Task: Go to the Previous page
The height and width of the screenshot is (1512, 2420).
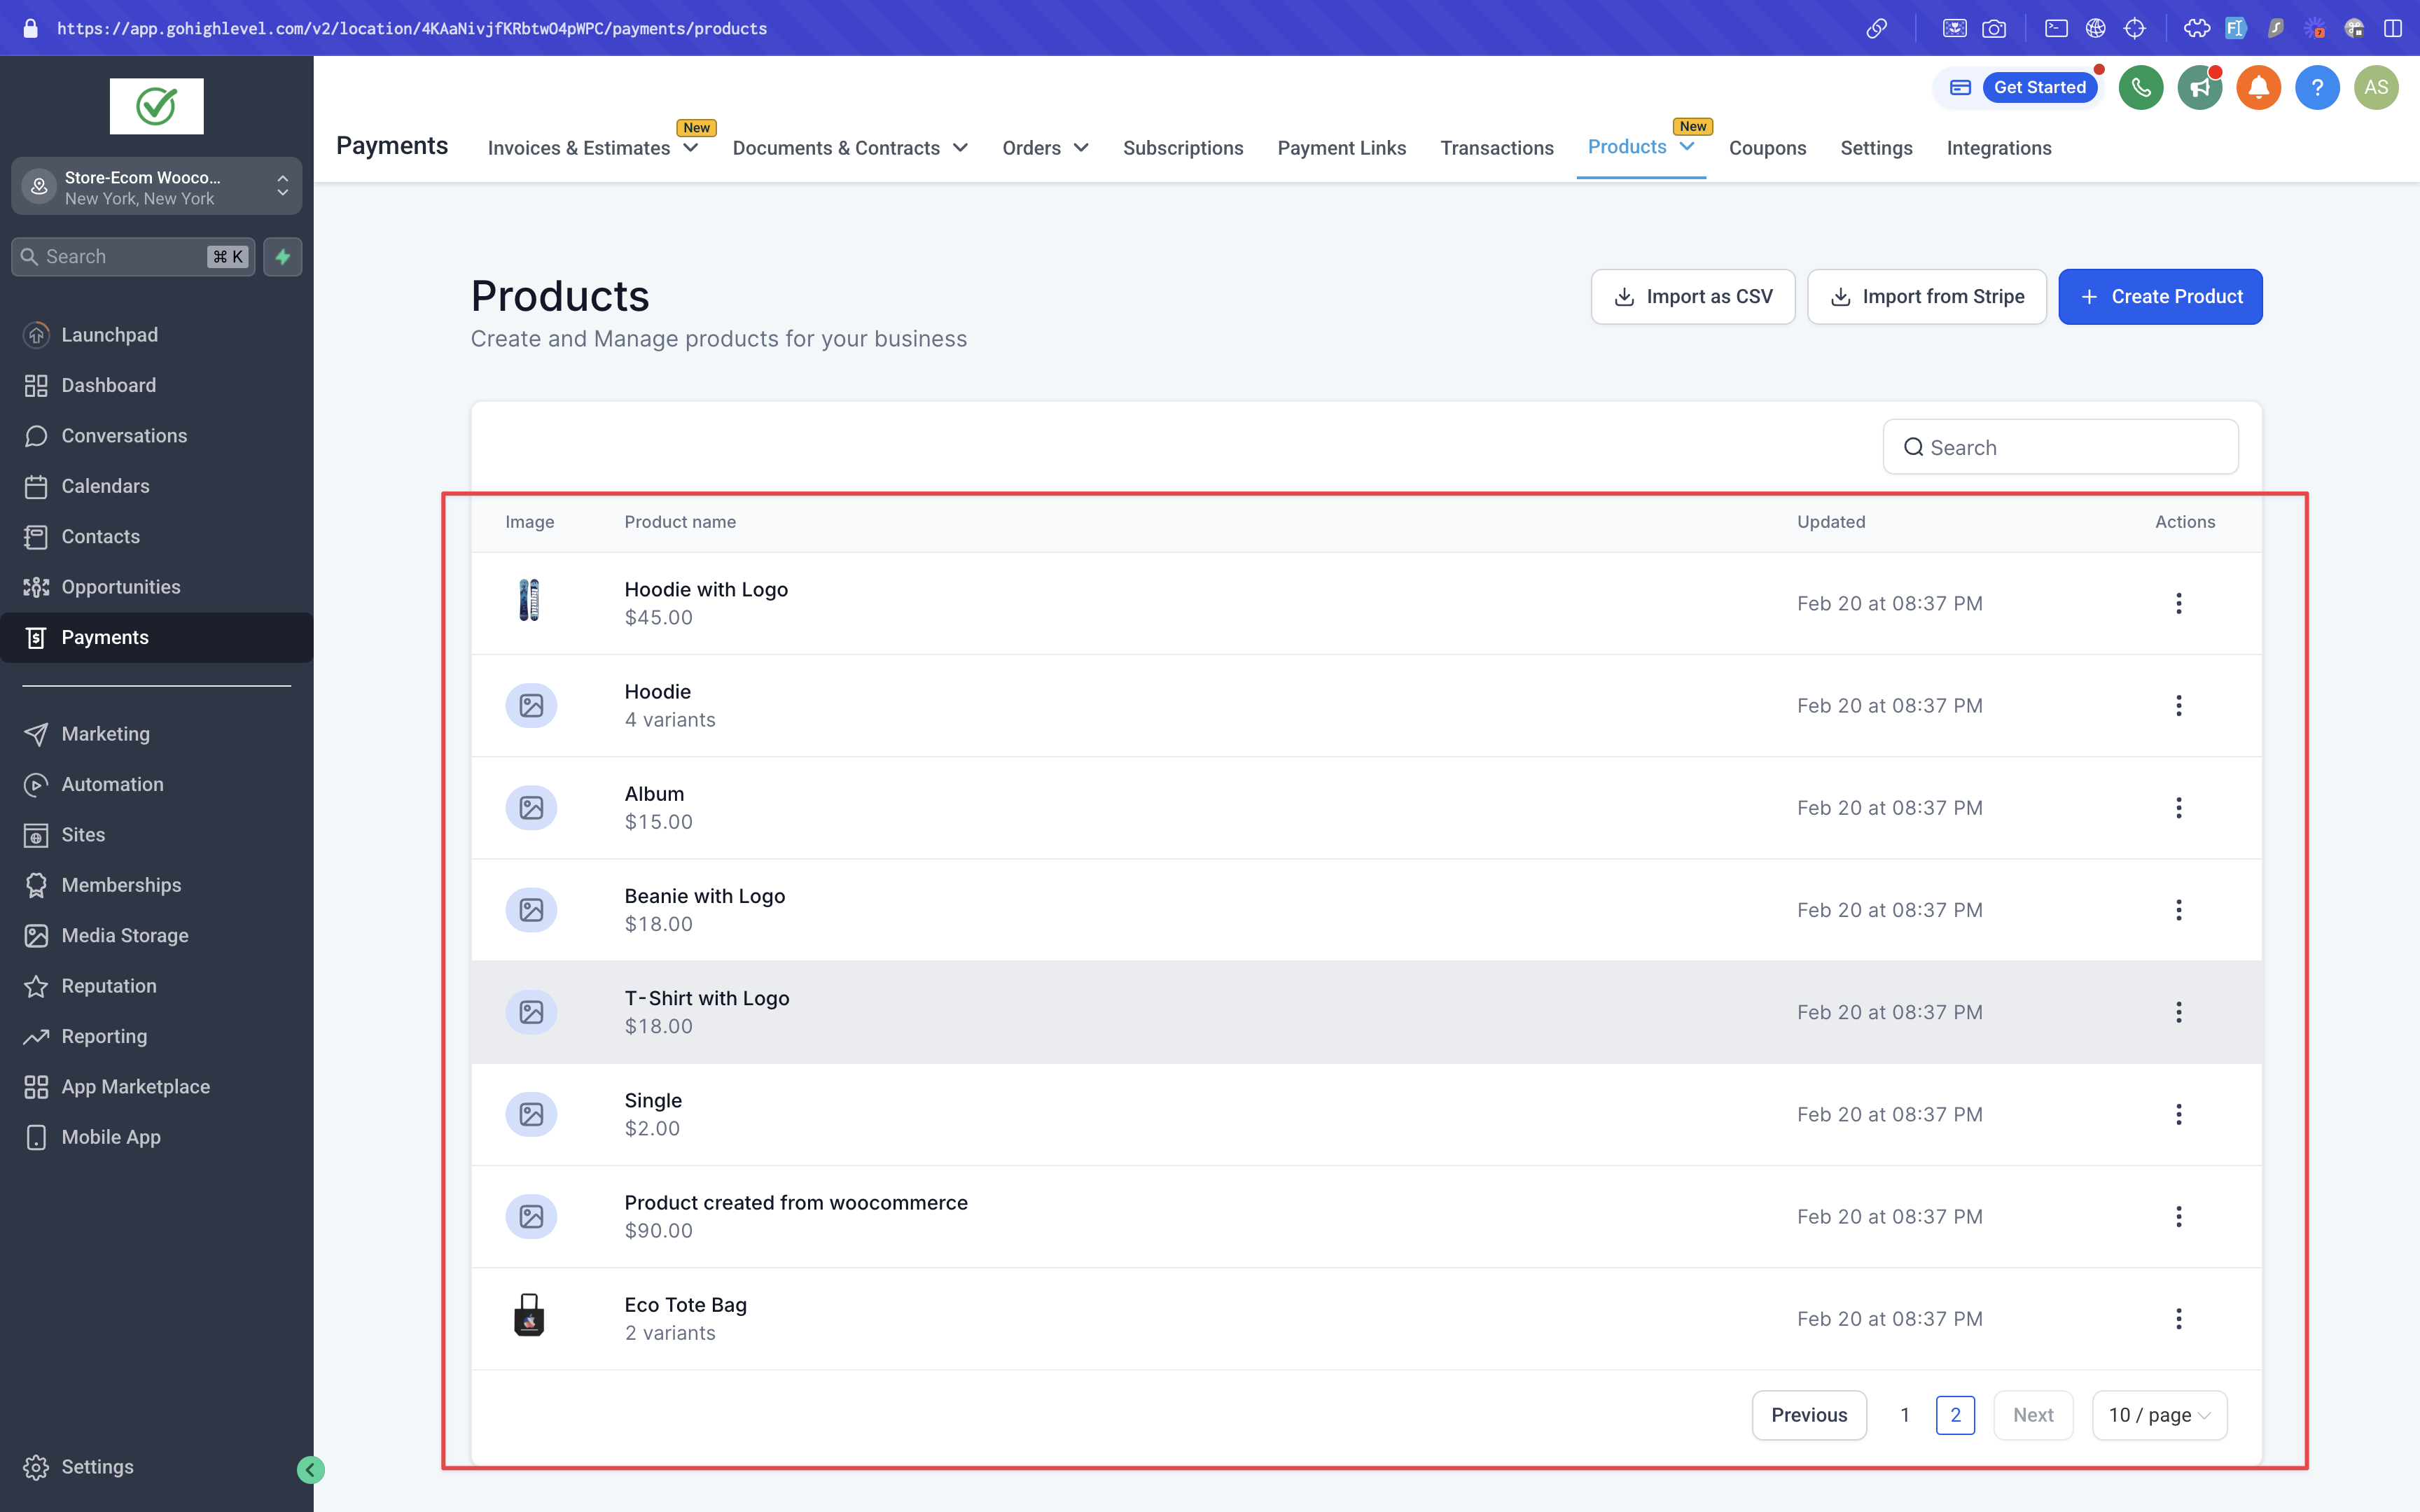Action: point(1809,1415)
